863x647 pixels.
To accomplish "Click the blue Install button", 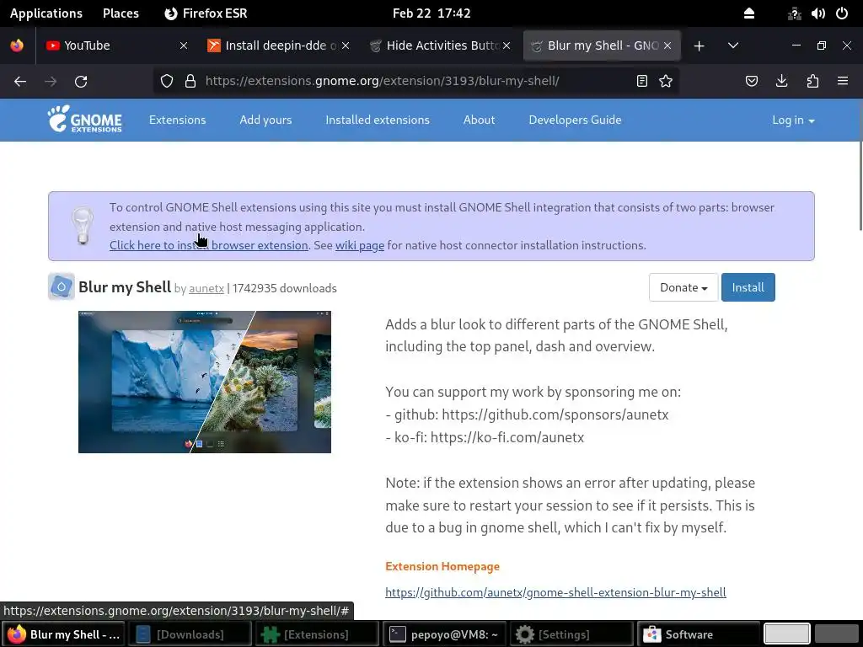I will (748, 287).
